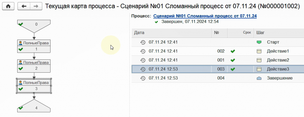Click blue Завершение step icon
The height and width of the screenshot is (117, 304).
coord(259,78)
